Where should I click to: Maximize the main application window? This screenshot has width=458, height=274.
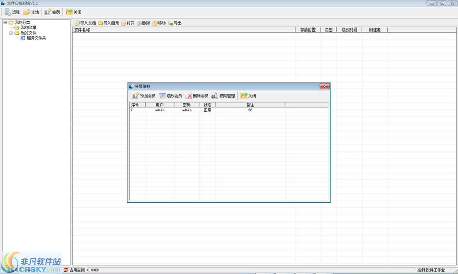click(442, 3)
